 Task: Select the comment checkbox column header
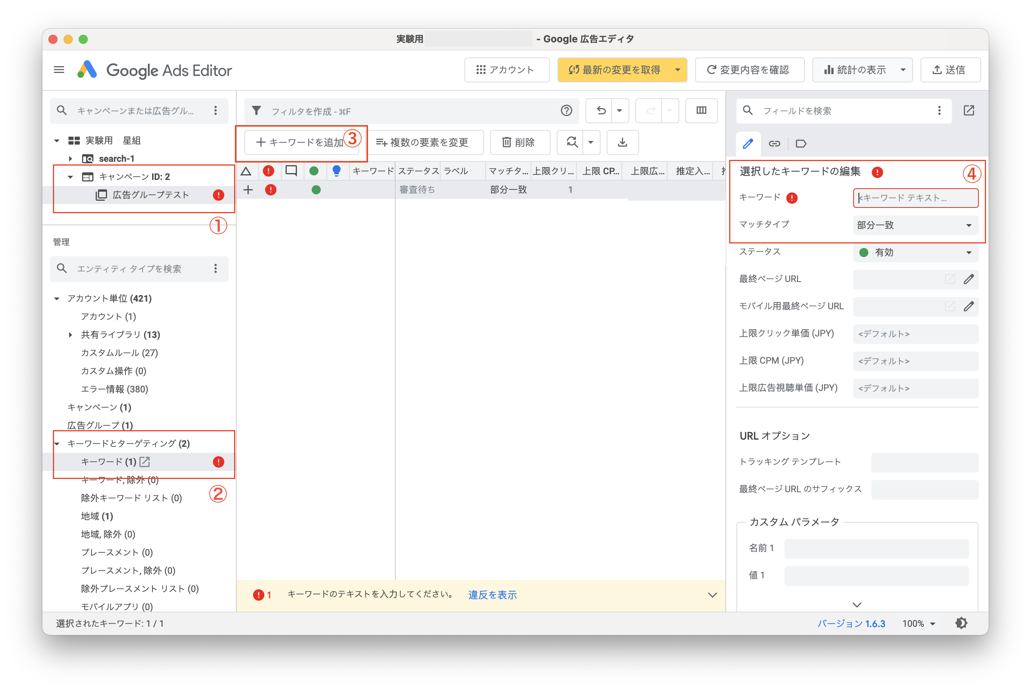(291, 171)
